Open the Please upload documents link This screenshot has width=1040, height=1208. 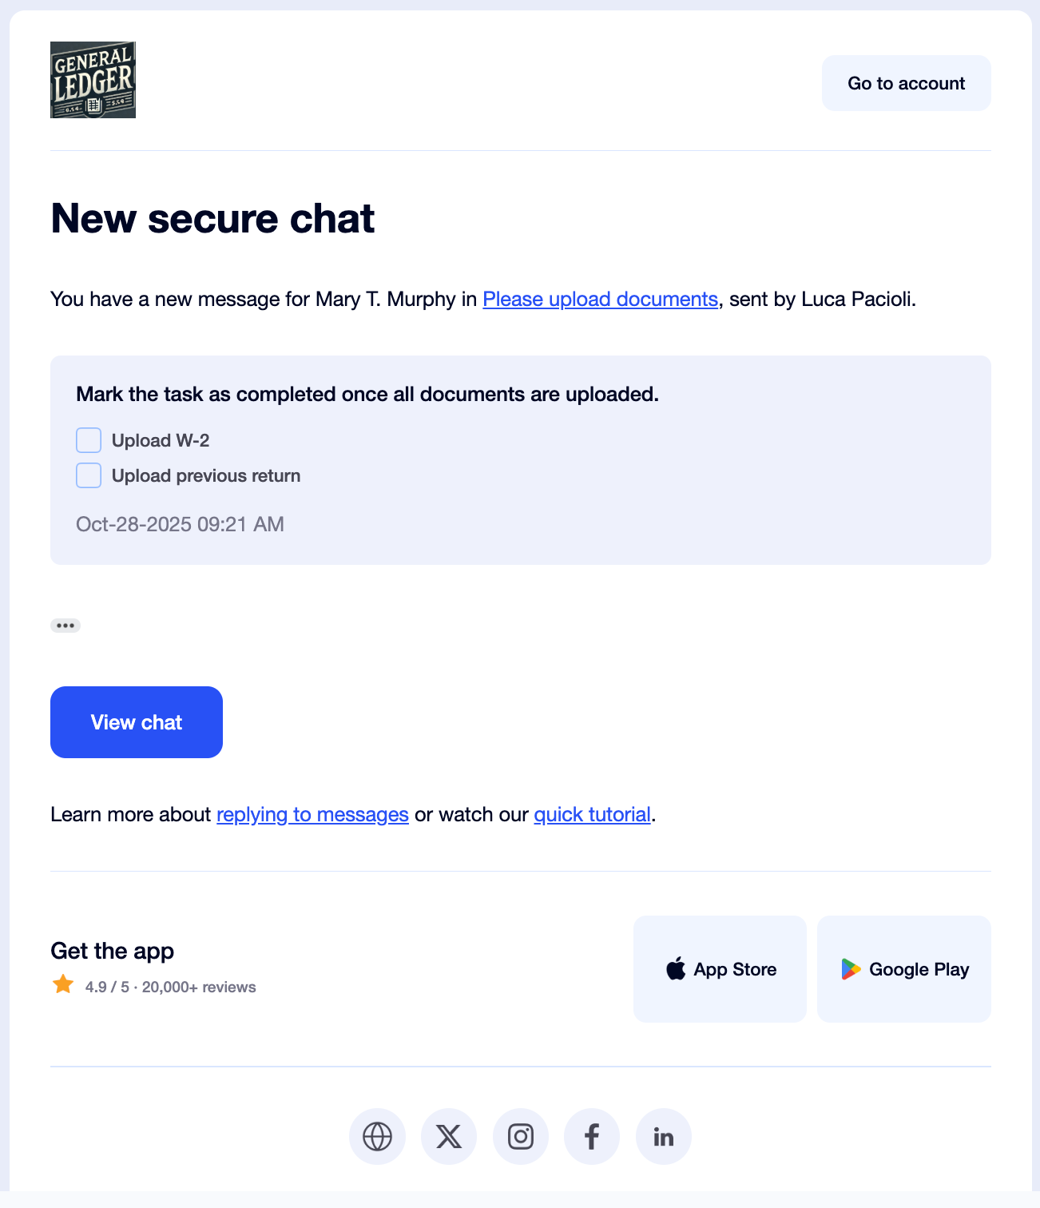(600, 300)
